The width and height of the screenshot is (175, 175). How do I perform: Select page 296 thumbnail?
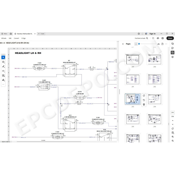coord(154,119)
